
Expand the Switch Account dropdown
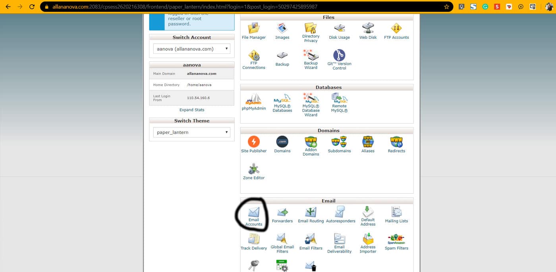pos(192,49)
